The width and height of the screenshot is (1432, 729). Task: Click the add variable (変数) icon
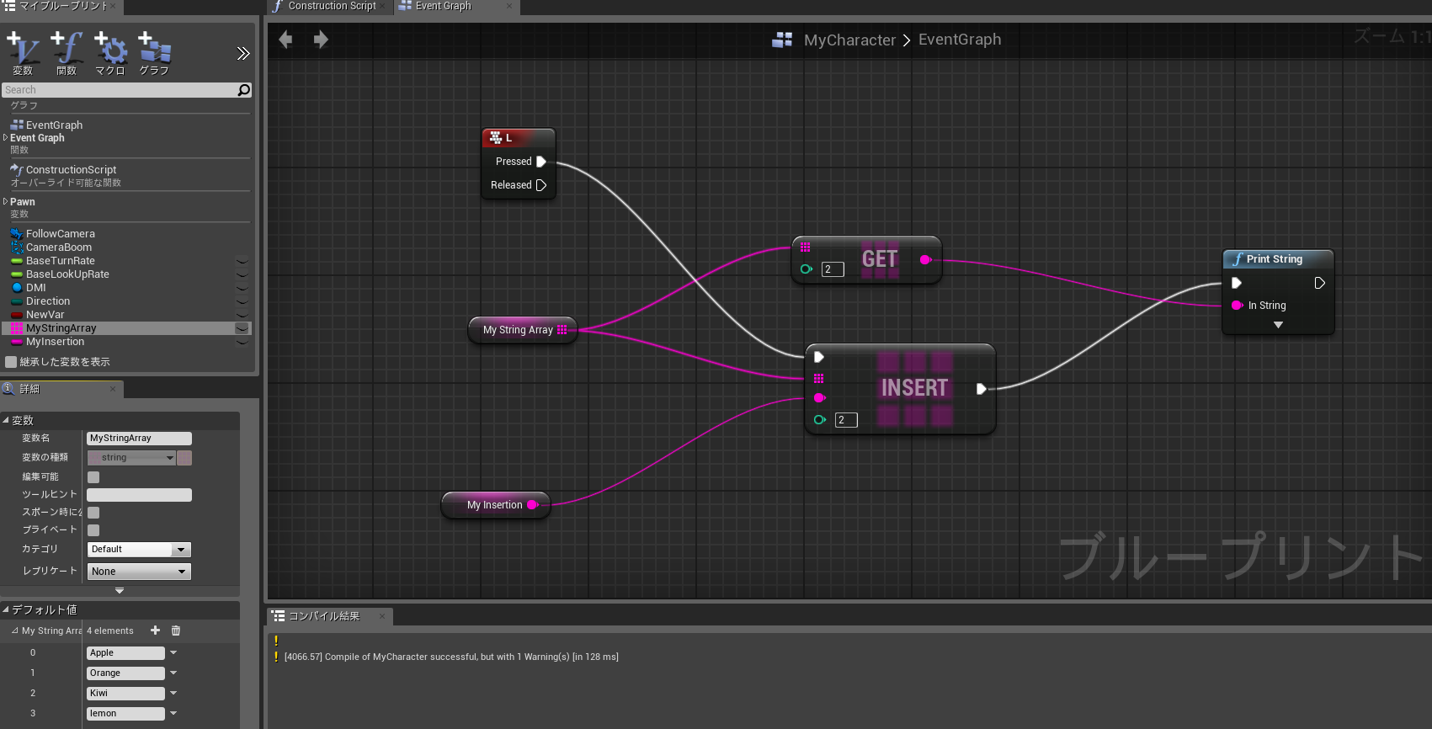[x=22, y=52]
